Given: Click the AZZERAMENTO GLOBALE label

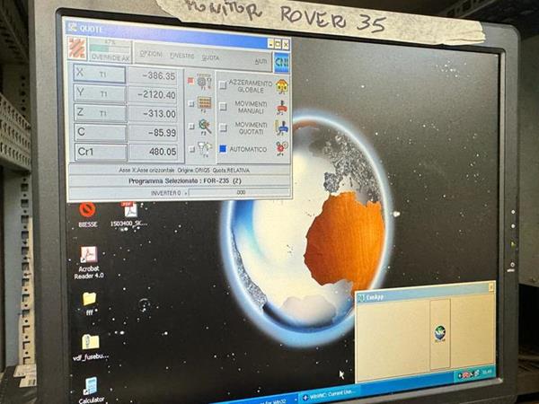Looking at the screenshot, I should pyautogui.click(x=251, y=86).
